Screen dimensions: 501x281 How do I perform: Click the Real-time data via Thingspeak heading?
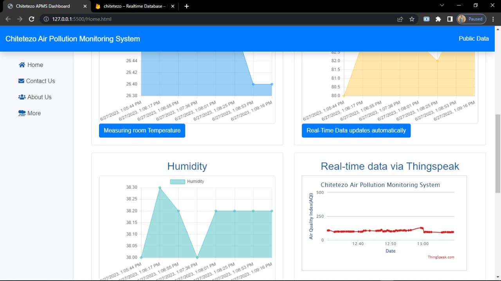coord(390,166)
